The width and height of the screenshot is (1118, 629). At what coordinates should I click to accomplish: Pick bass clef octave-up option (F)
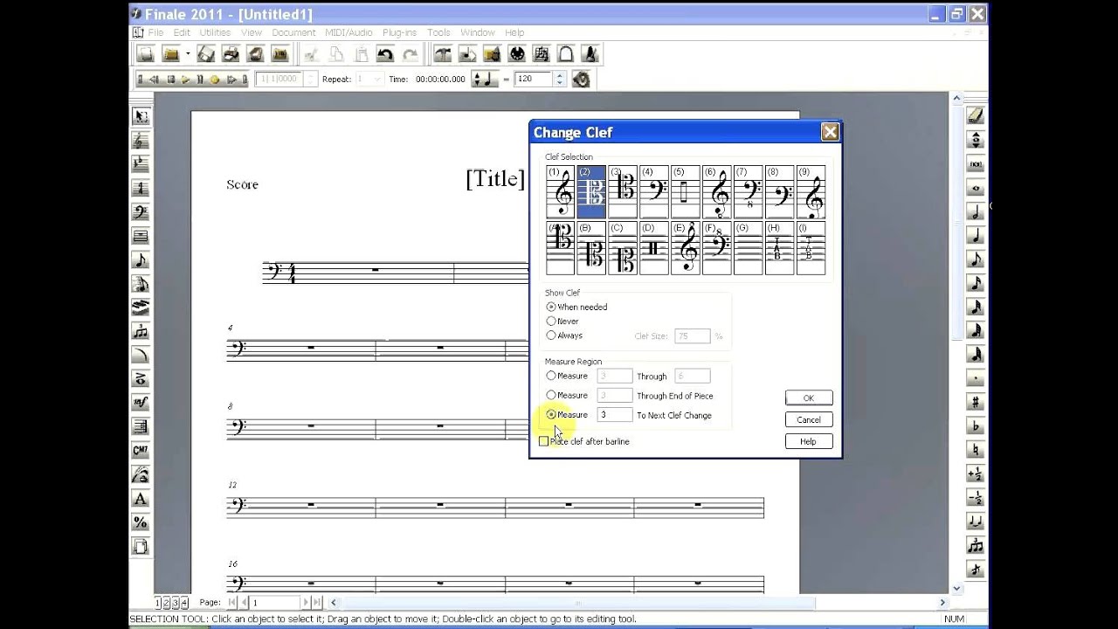717,248
